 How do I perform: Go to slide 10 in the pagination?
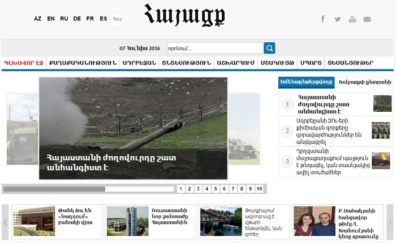(259, 189)
